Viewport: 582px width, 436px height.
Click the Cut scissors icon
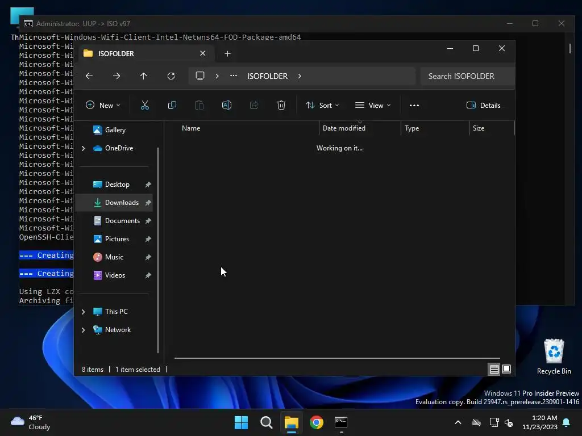click(145, 105)
